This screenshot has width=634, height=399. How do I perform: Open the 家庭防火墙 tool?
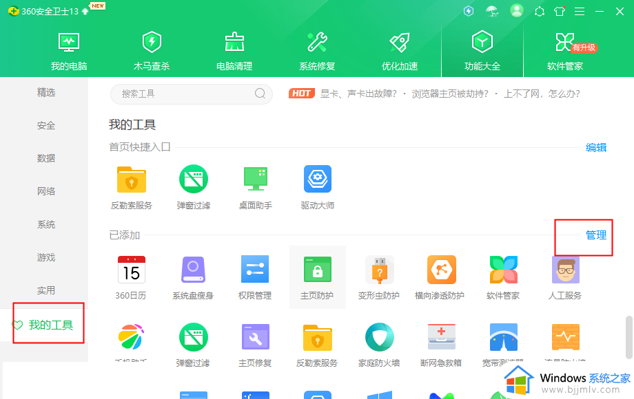pyautogui.click(x=379, y=345)
